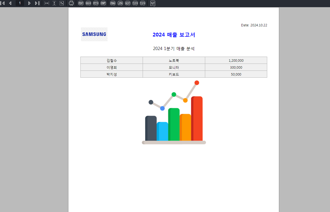Click the value '50,000'
Viewport: 330px width, 212px height.
236,74
